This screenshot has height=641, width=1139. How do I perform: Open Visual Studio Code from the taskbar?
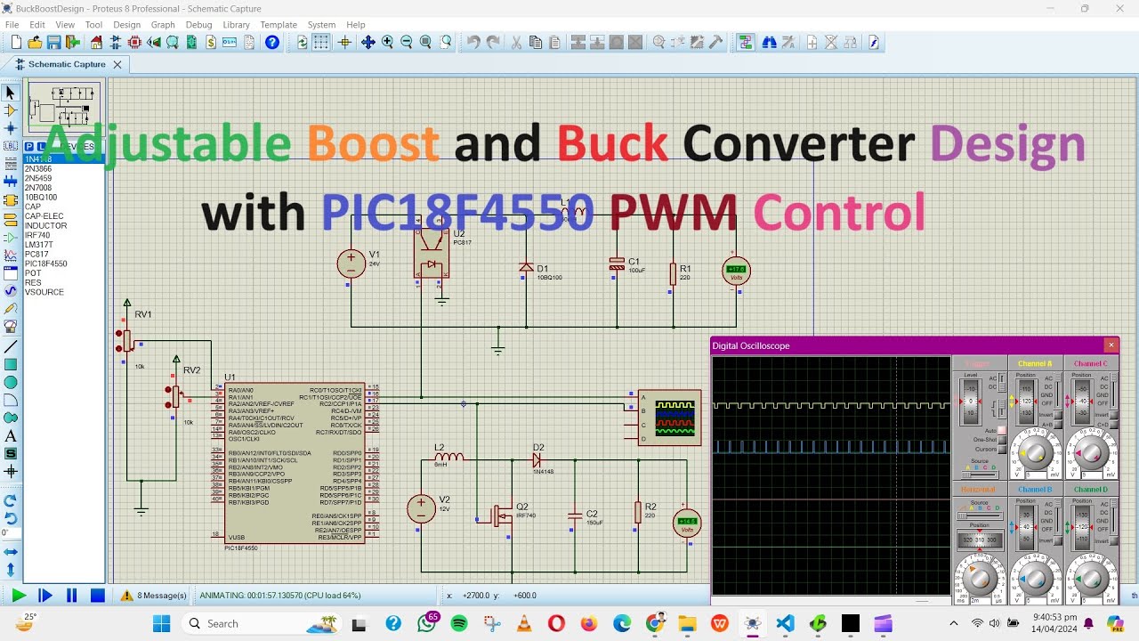[785, 623]
